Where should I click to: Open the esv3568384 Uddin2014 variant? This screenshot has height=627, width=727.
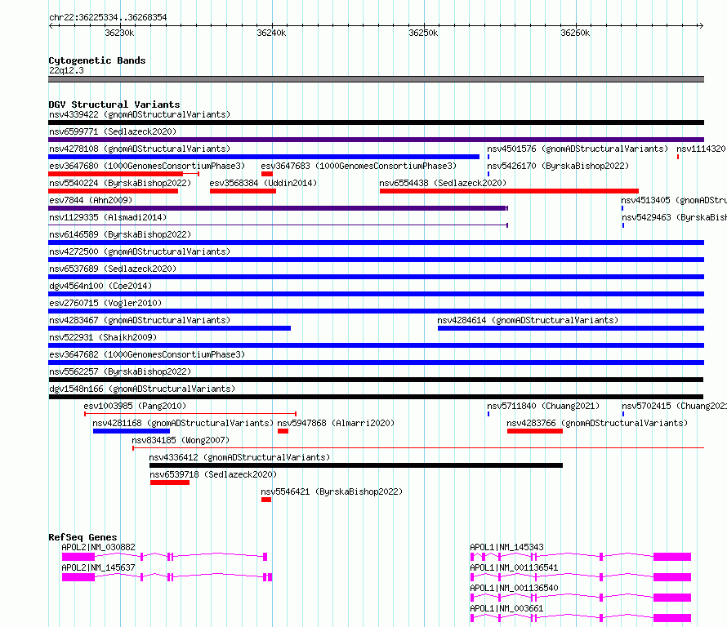click(263, 183)
